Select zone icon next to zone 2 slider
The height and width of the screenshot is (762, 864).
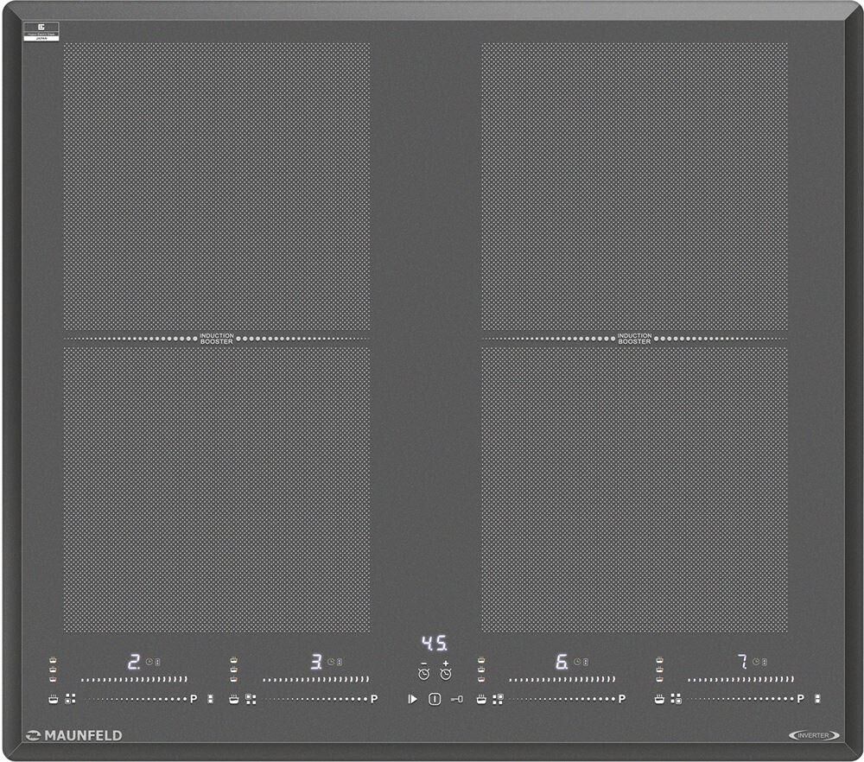pos(71,698)
